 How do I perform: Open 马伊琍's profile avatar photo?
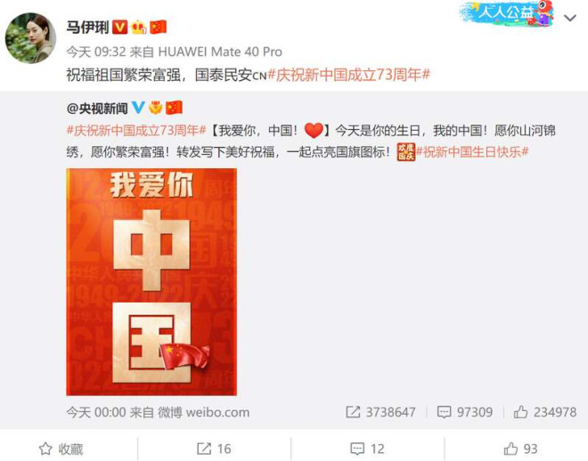[x=30, y=38]
